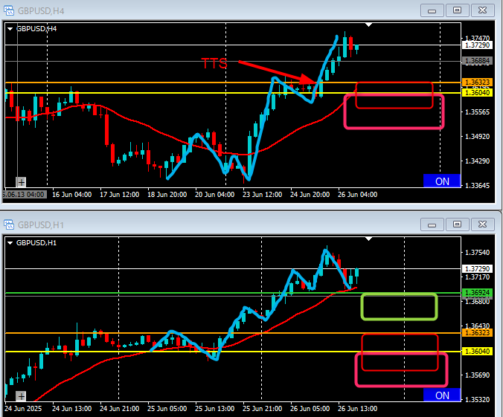Screen dimensions: 503x417
Task: Maximize the GBPUSD,H4 chart window
Action: tap(457, 10)
